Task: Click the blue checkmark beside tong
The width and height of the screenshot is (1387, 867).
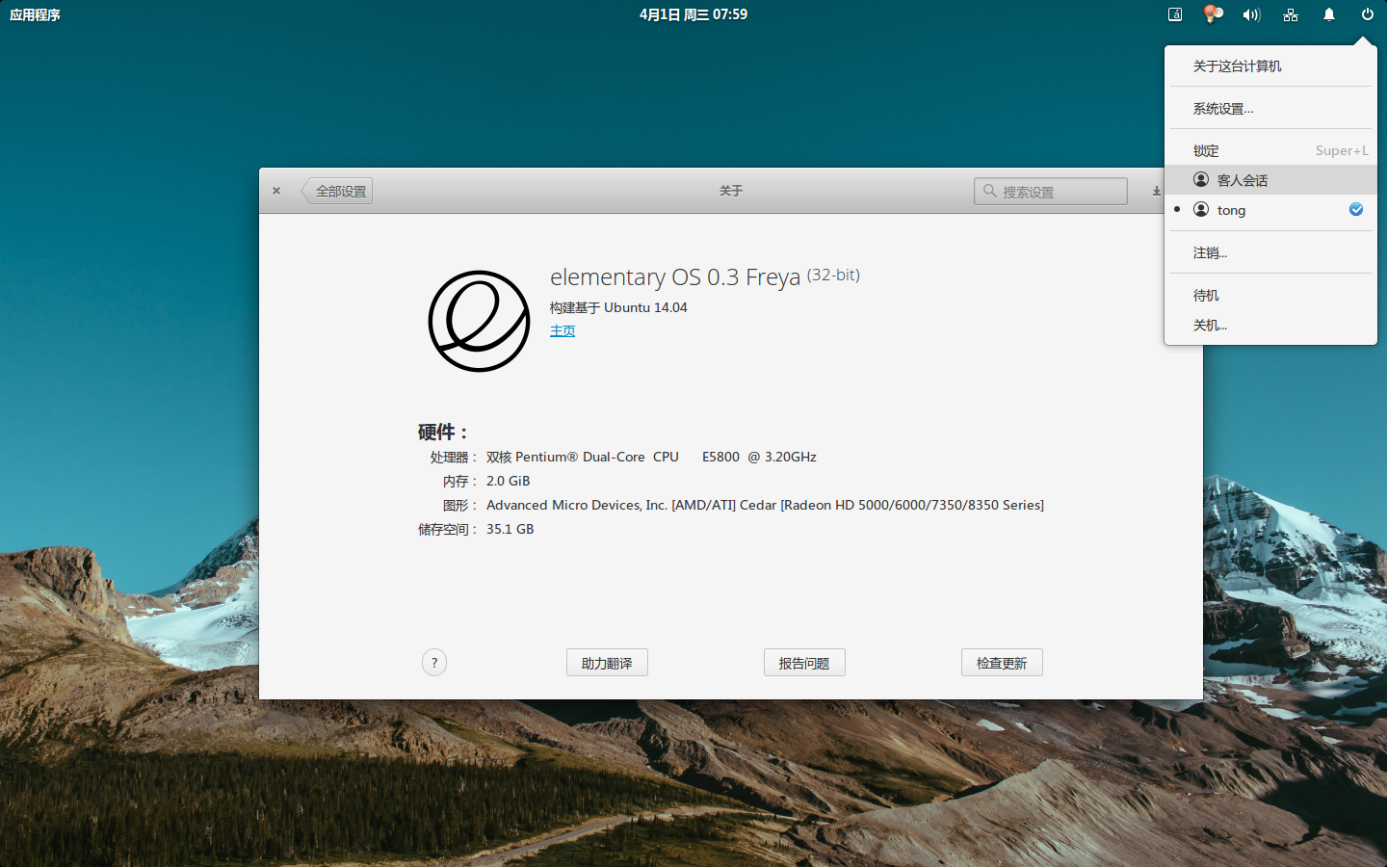Action: 1356,209
